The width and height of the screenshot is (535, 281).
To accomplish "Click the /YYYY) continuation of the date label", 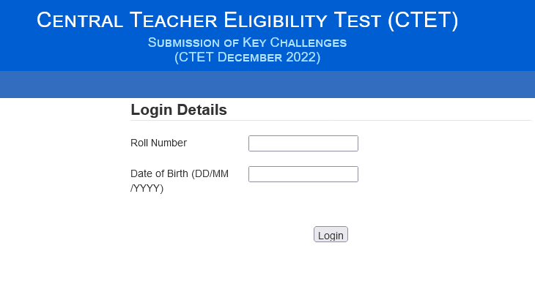I will coord(147,188).
